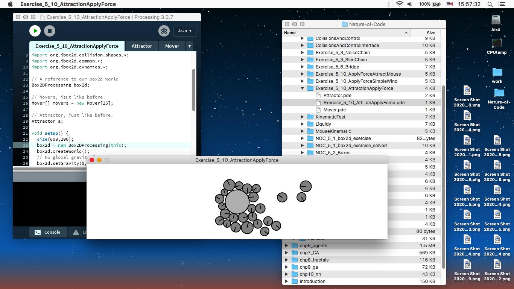The width and height of the screenshot is (514, 289).
Task: Select the NOC_5_2_Boxes folder icon
Action: pos(310,153)
